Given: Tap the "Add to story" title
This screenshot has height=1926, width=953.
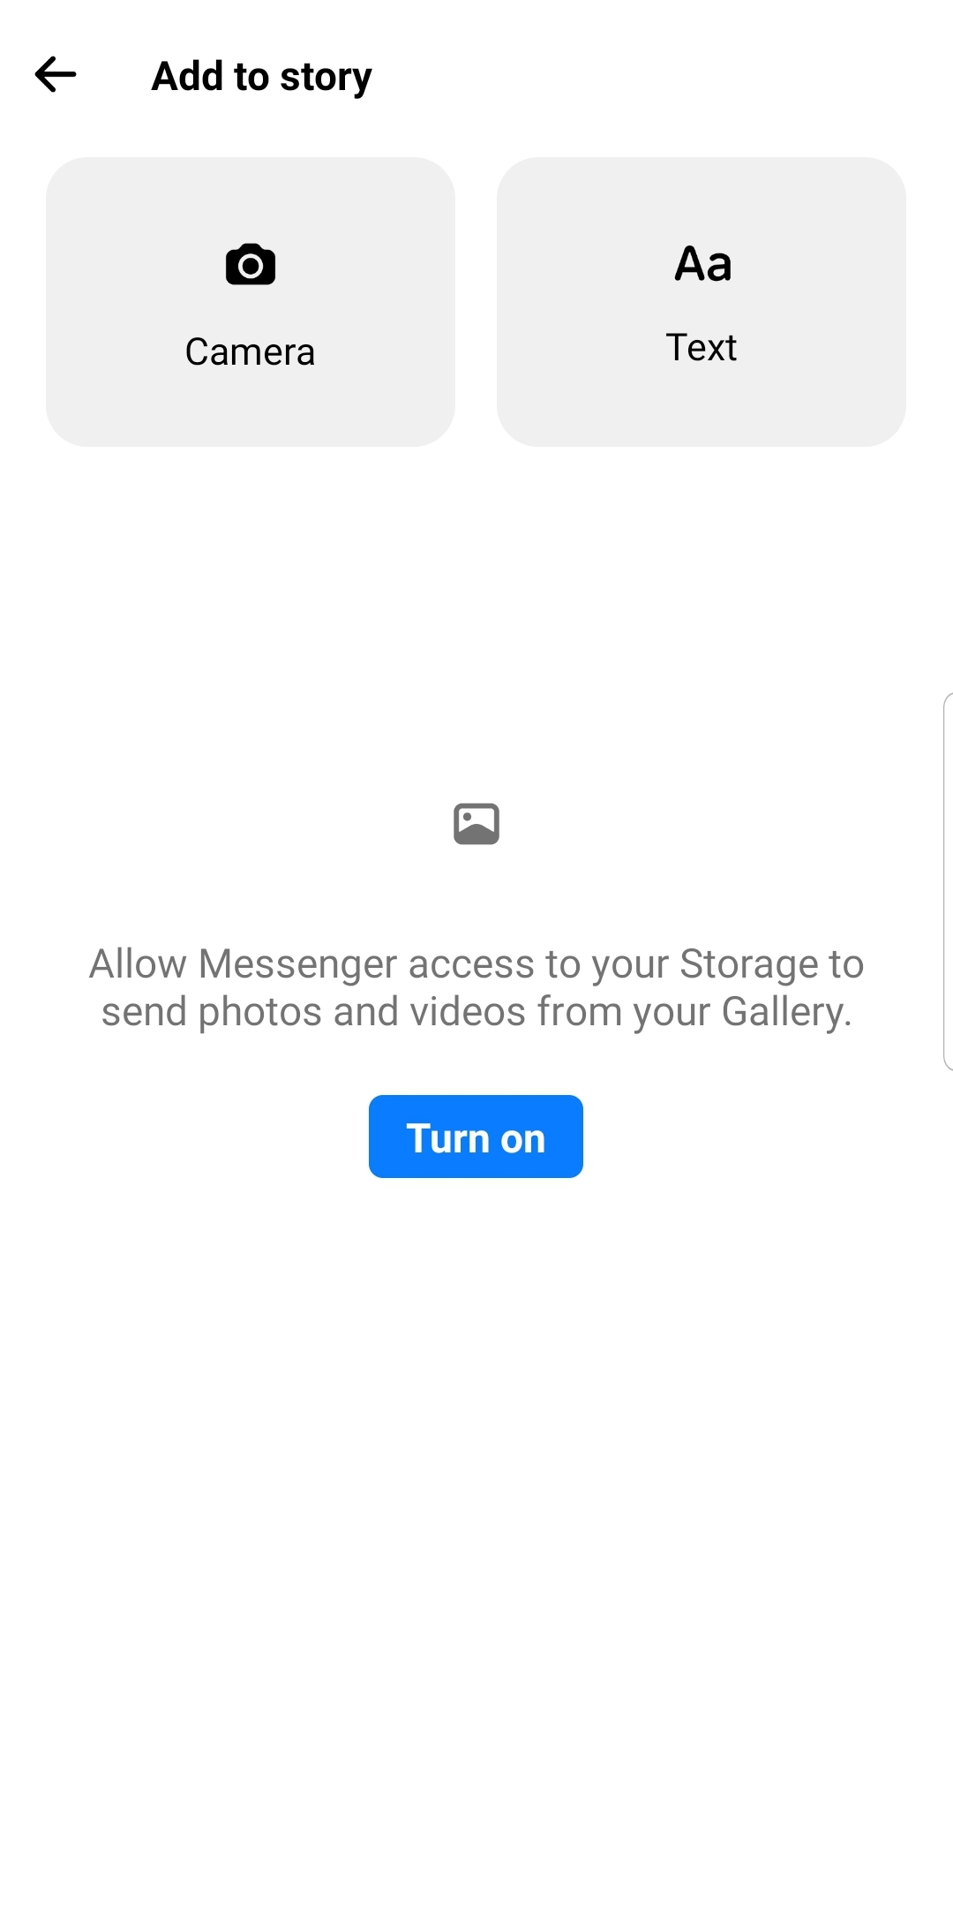Looking at the screenshot, I should tap(262, 77).
